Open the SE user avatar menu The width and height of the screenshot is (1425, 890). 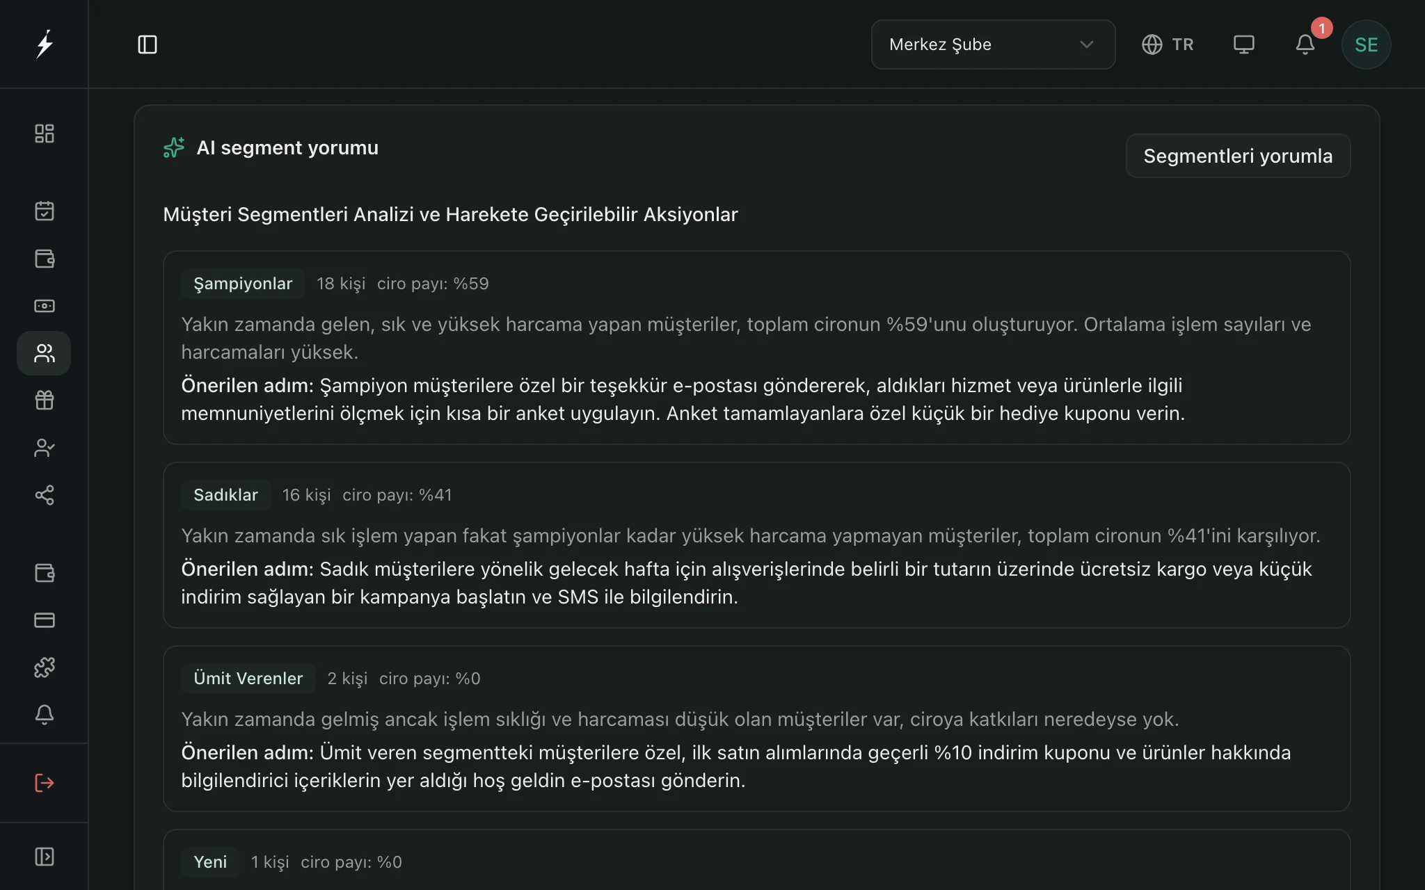pyautogui.click(x=1366, y=44)
